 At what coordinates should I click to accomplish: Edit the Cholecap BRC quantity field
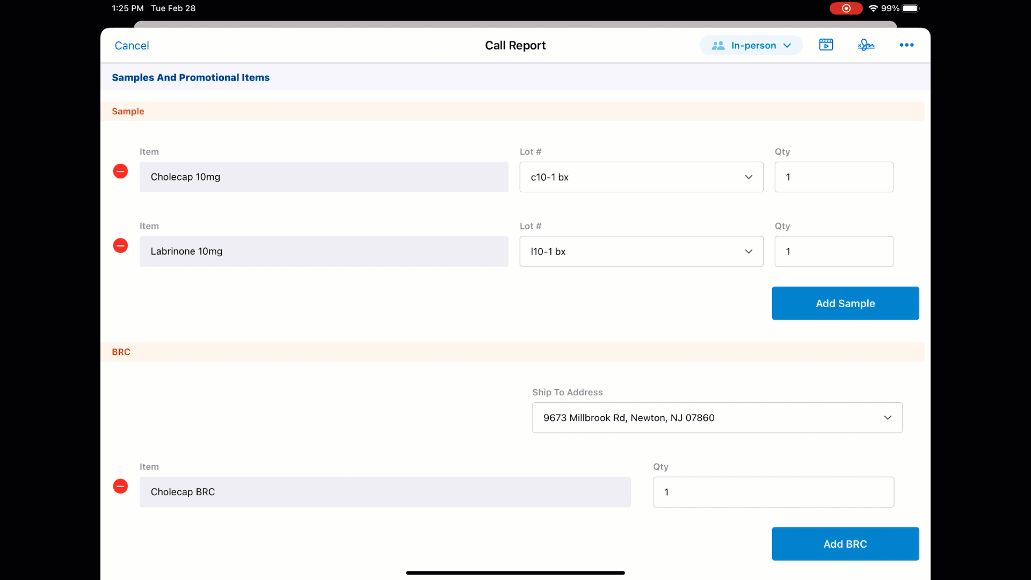tap(773, 492)
